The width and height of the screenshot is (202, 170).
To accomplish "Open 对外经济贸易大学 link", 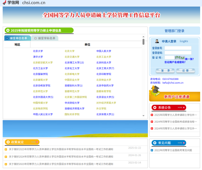I will coord(106,103).
